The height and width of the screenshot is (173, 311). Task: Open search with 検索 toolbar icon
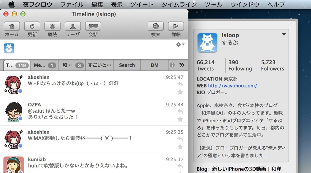coord(156,26)
